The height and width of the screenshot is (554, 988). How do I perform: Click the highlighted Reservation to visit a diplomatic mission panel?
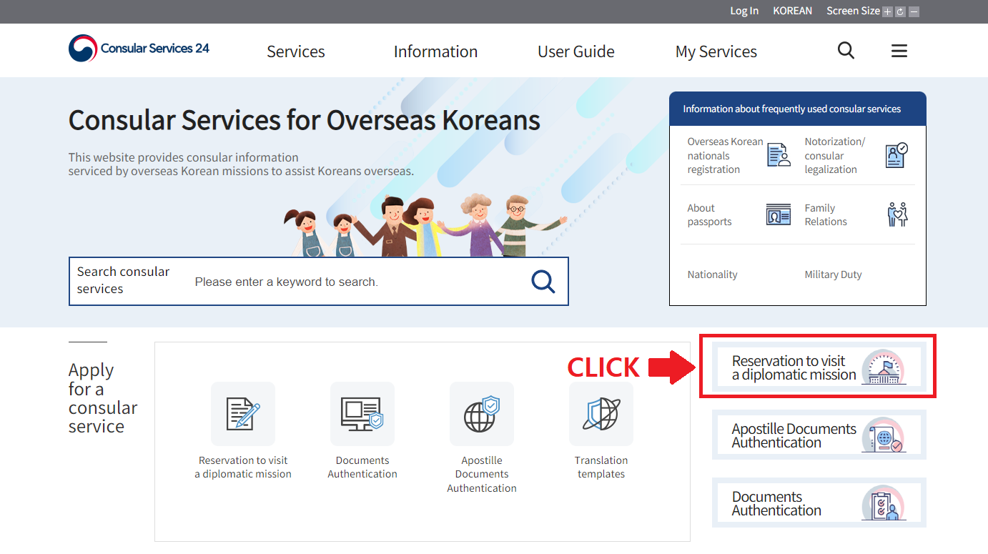(817, 367)
